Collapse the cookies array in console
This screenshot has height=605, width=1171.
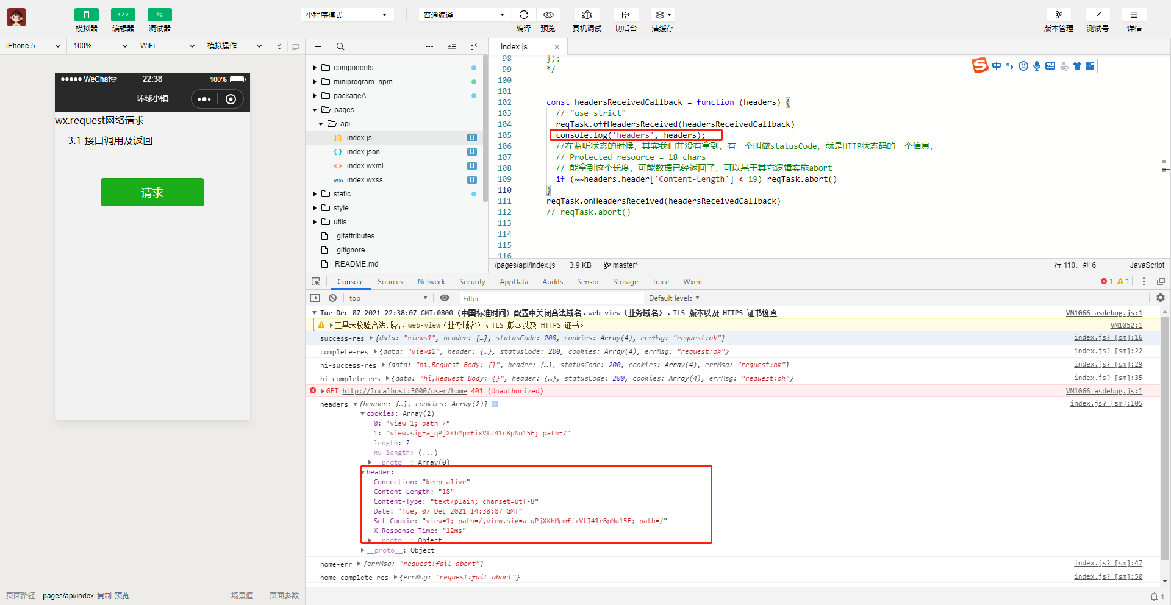[362, 413]
